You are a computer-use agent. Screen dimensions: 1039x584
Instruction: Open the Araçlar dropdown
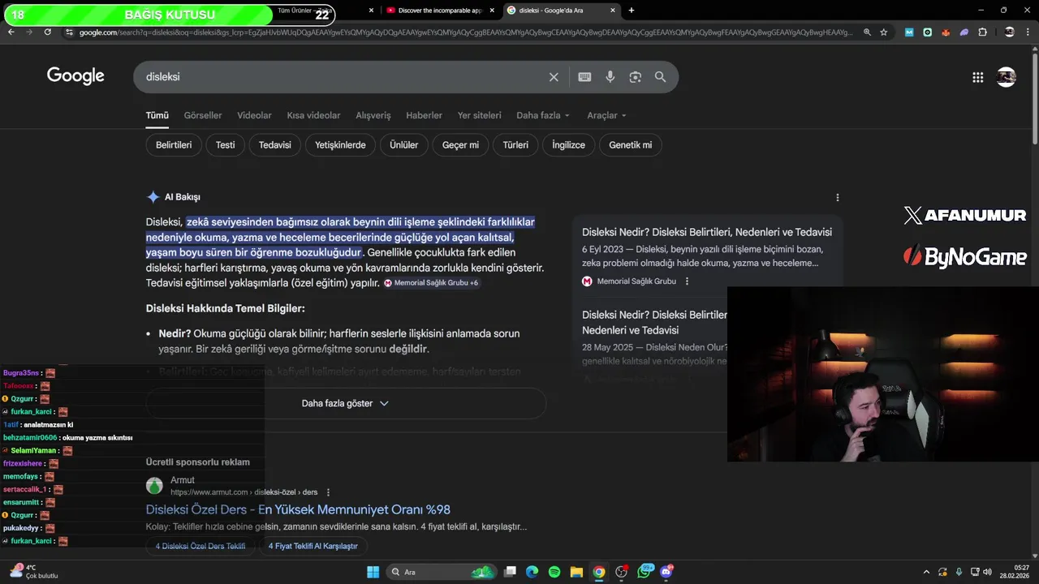click(x=606, y=115)
